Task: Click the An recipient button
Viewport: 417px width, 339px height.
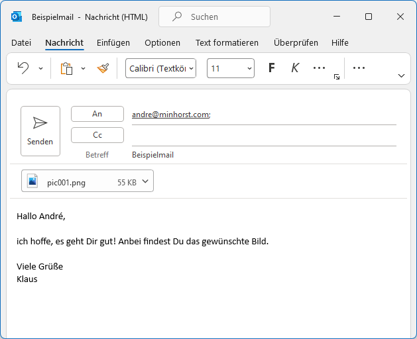Action: coord(97,114)
